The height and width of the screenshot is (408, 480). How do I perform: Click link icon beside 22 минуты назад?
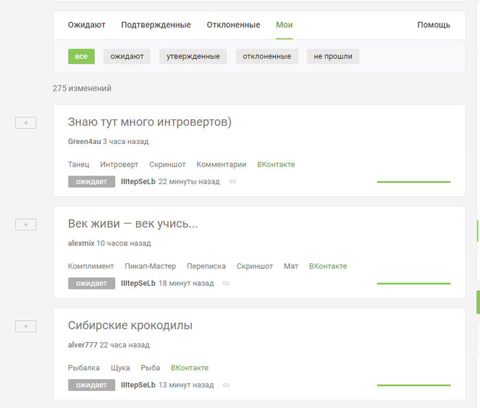coord(232,182)
